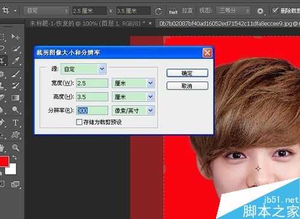Select the Clone Stamp tool
This screenshot has height=219, width=300.
2,86
